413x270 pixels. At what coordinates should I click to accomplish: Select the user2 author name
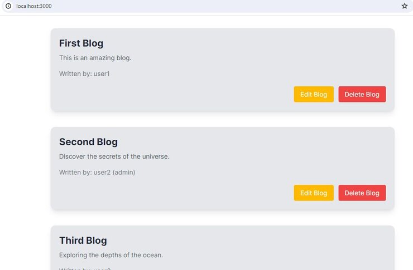pos(102,172)
